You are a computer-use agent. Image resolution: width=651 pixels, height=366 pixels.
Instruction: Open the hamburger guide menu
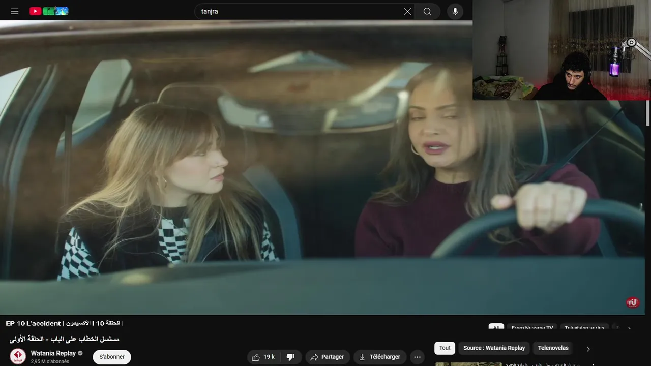pos(15,11)
